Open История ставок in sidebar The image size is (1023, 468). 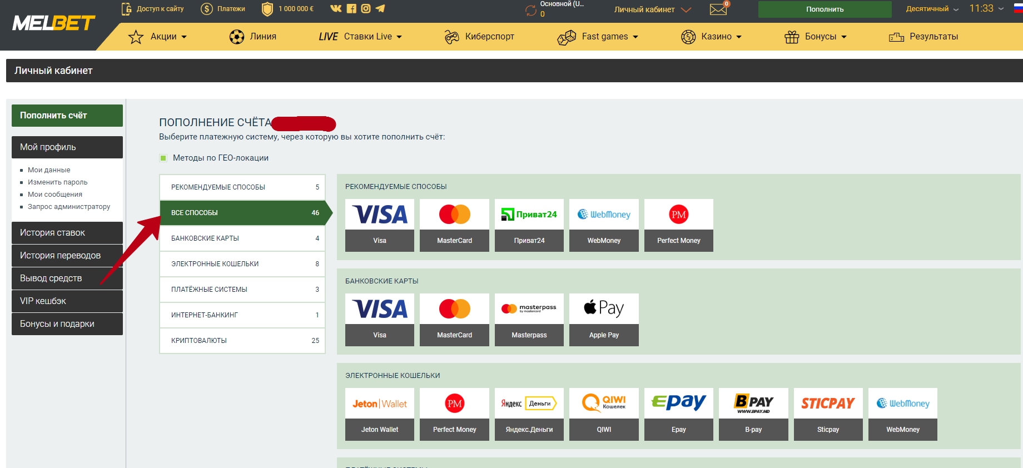pyautogui.click(x=67, y=233)
